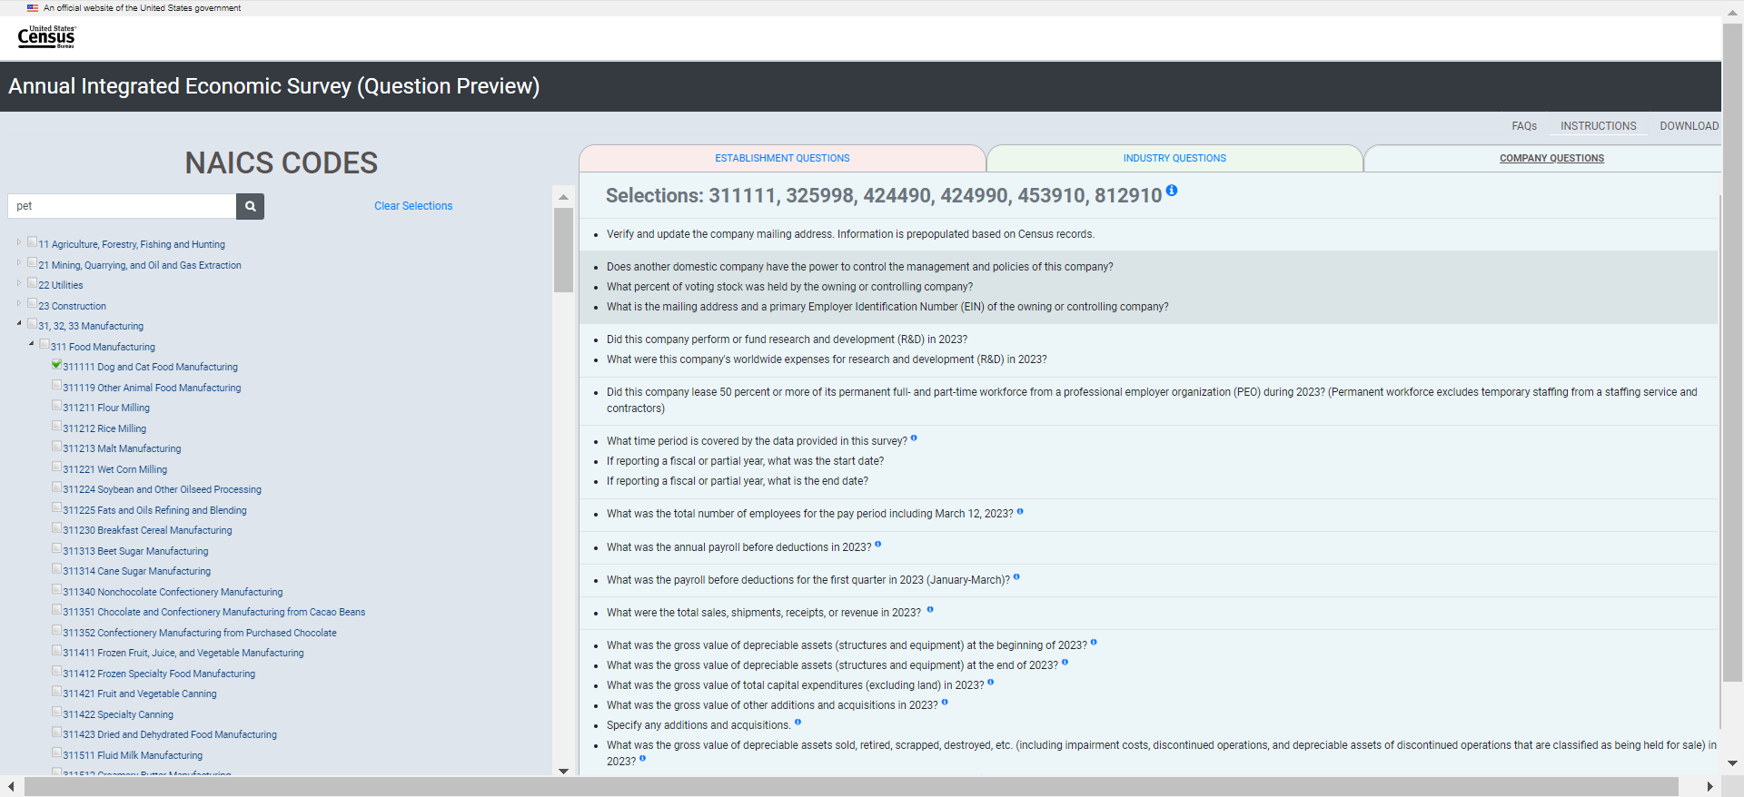1744x797 pixels.
Task: Open info icon for survey time period question
Action: tap(914, 438)
